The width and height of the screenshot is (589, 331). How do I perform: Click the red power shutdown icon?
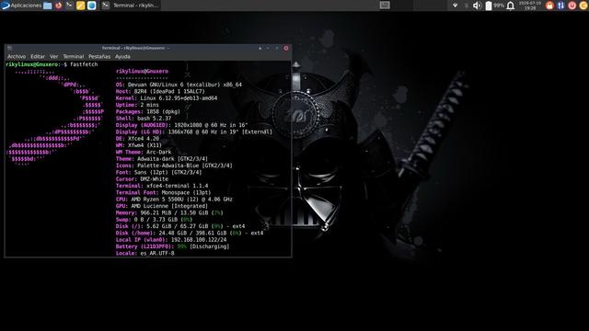(572, 6)
